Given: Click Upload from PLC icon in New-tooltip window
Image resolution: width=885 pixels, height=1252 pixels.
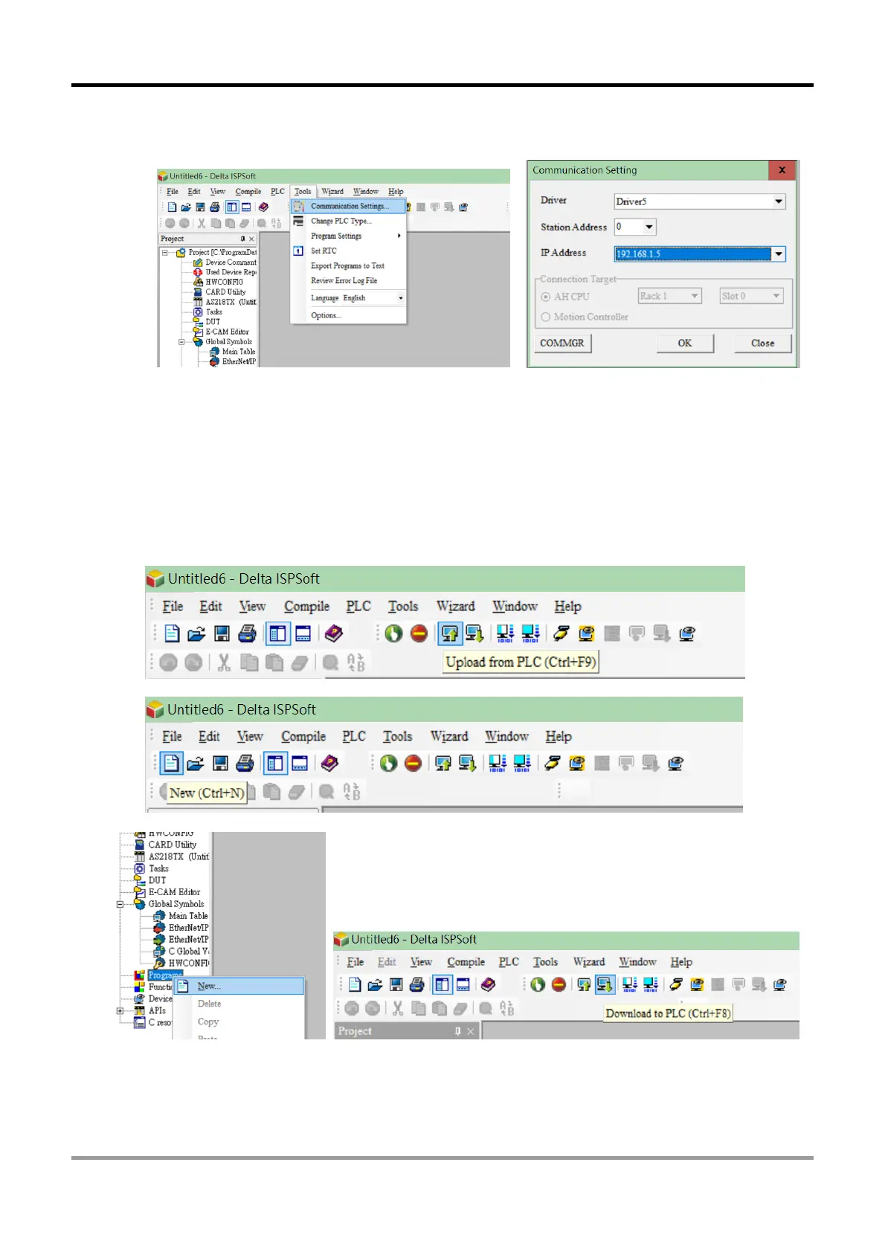Looking at the screenshot, I should (x=443, y=764).
